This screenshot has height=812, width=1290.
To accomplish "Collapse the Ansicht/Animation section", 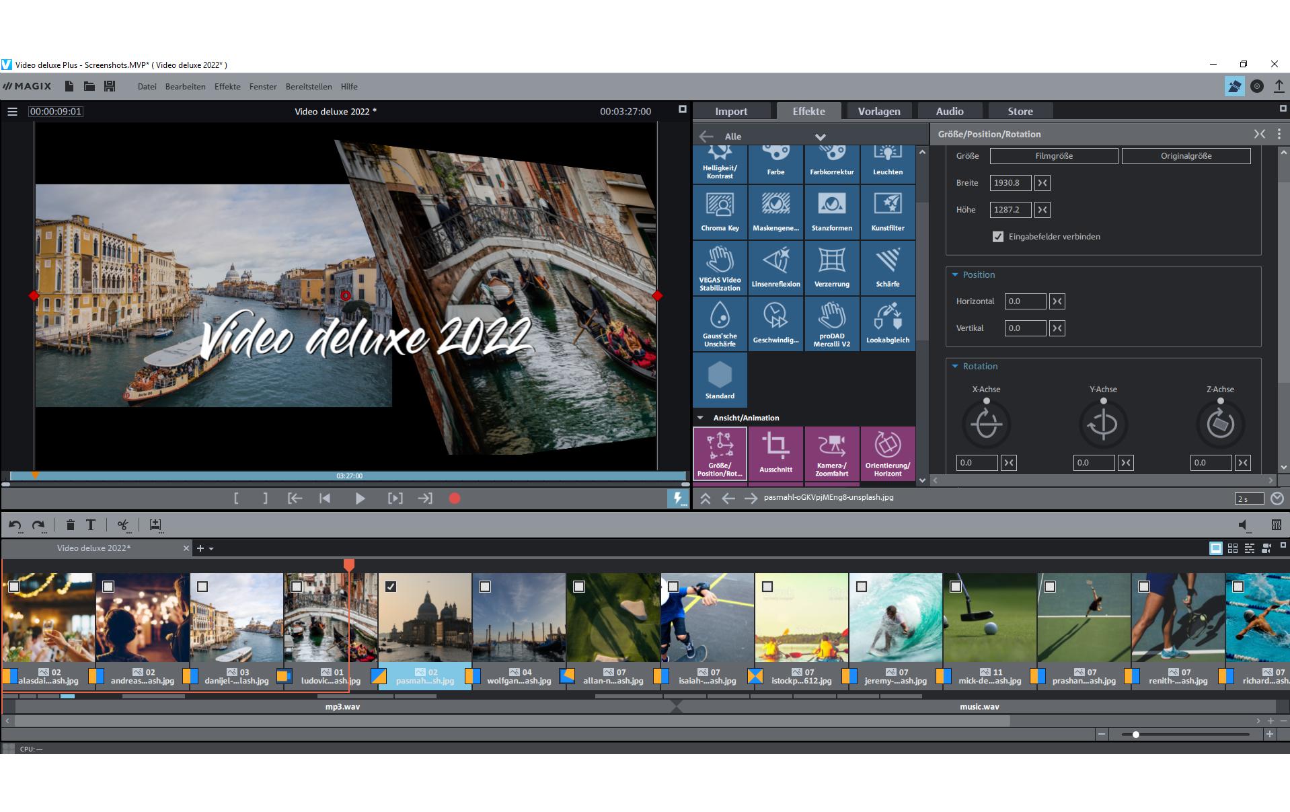I will point(700,418).
